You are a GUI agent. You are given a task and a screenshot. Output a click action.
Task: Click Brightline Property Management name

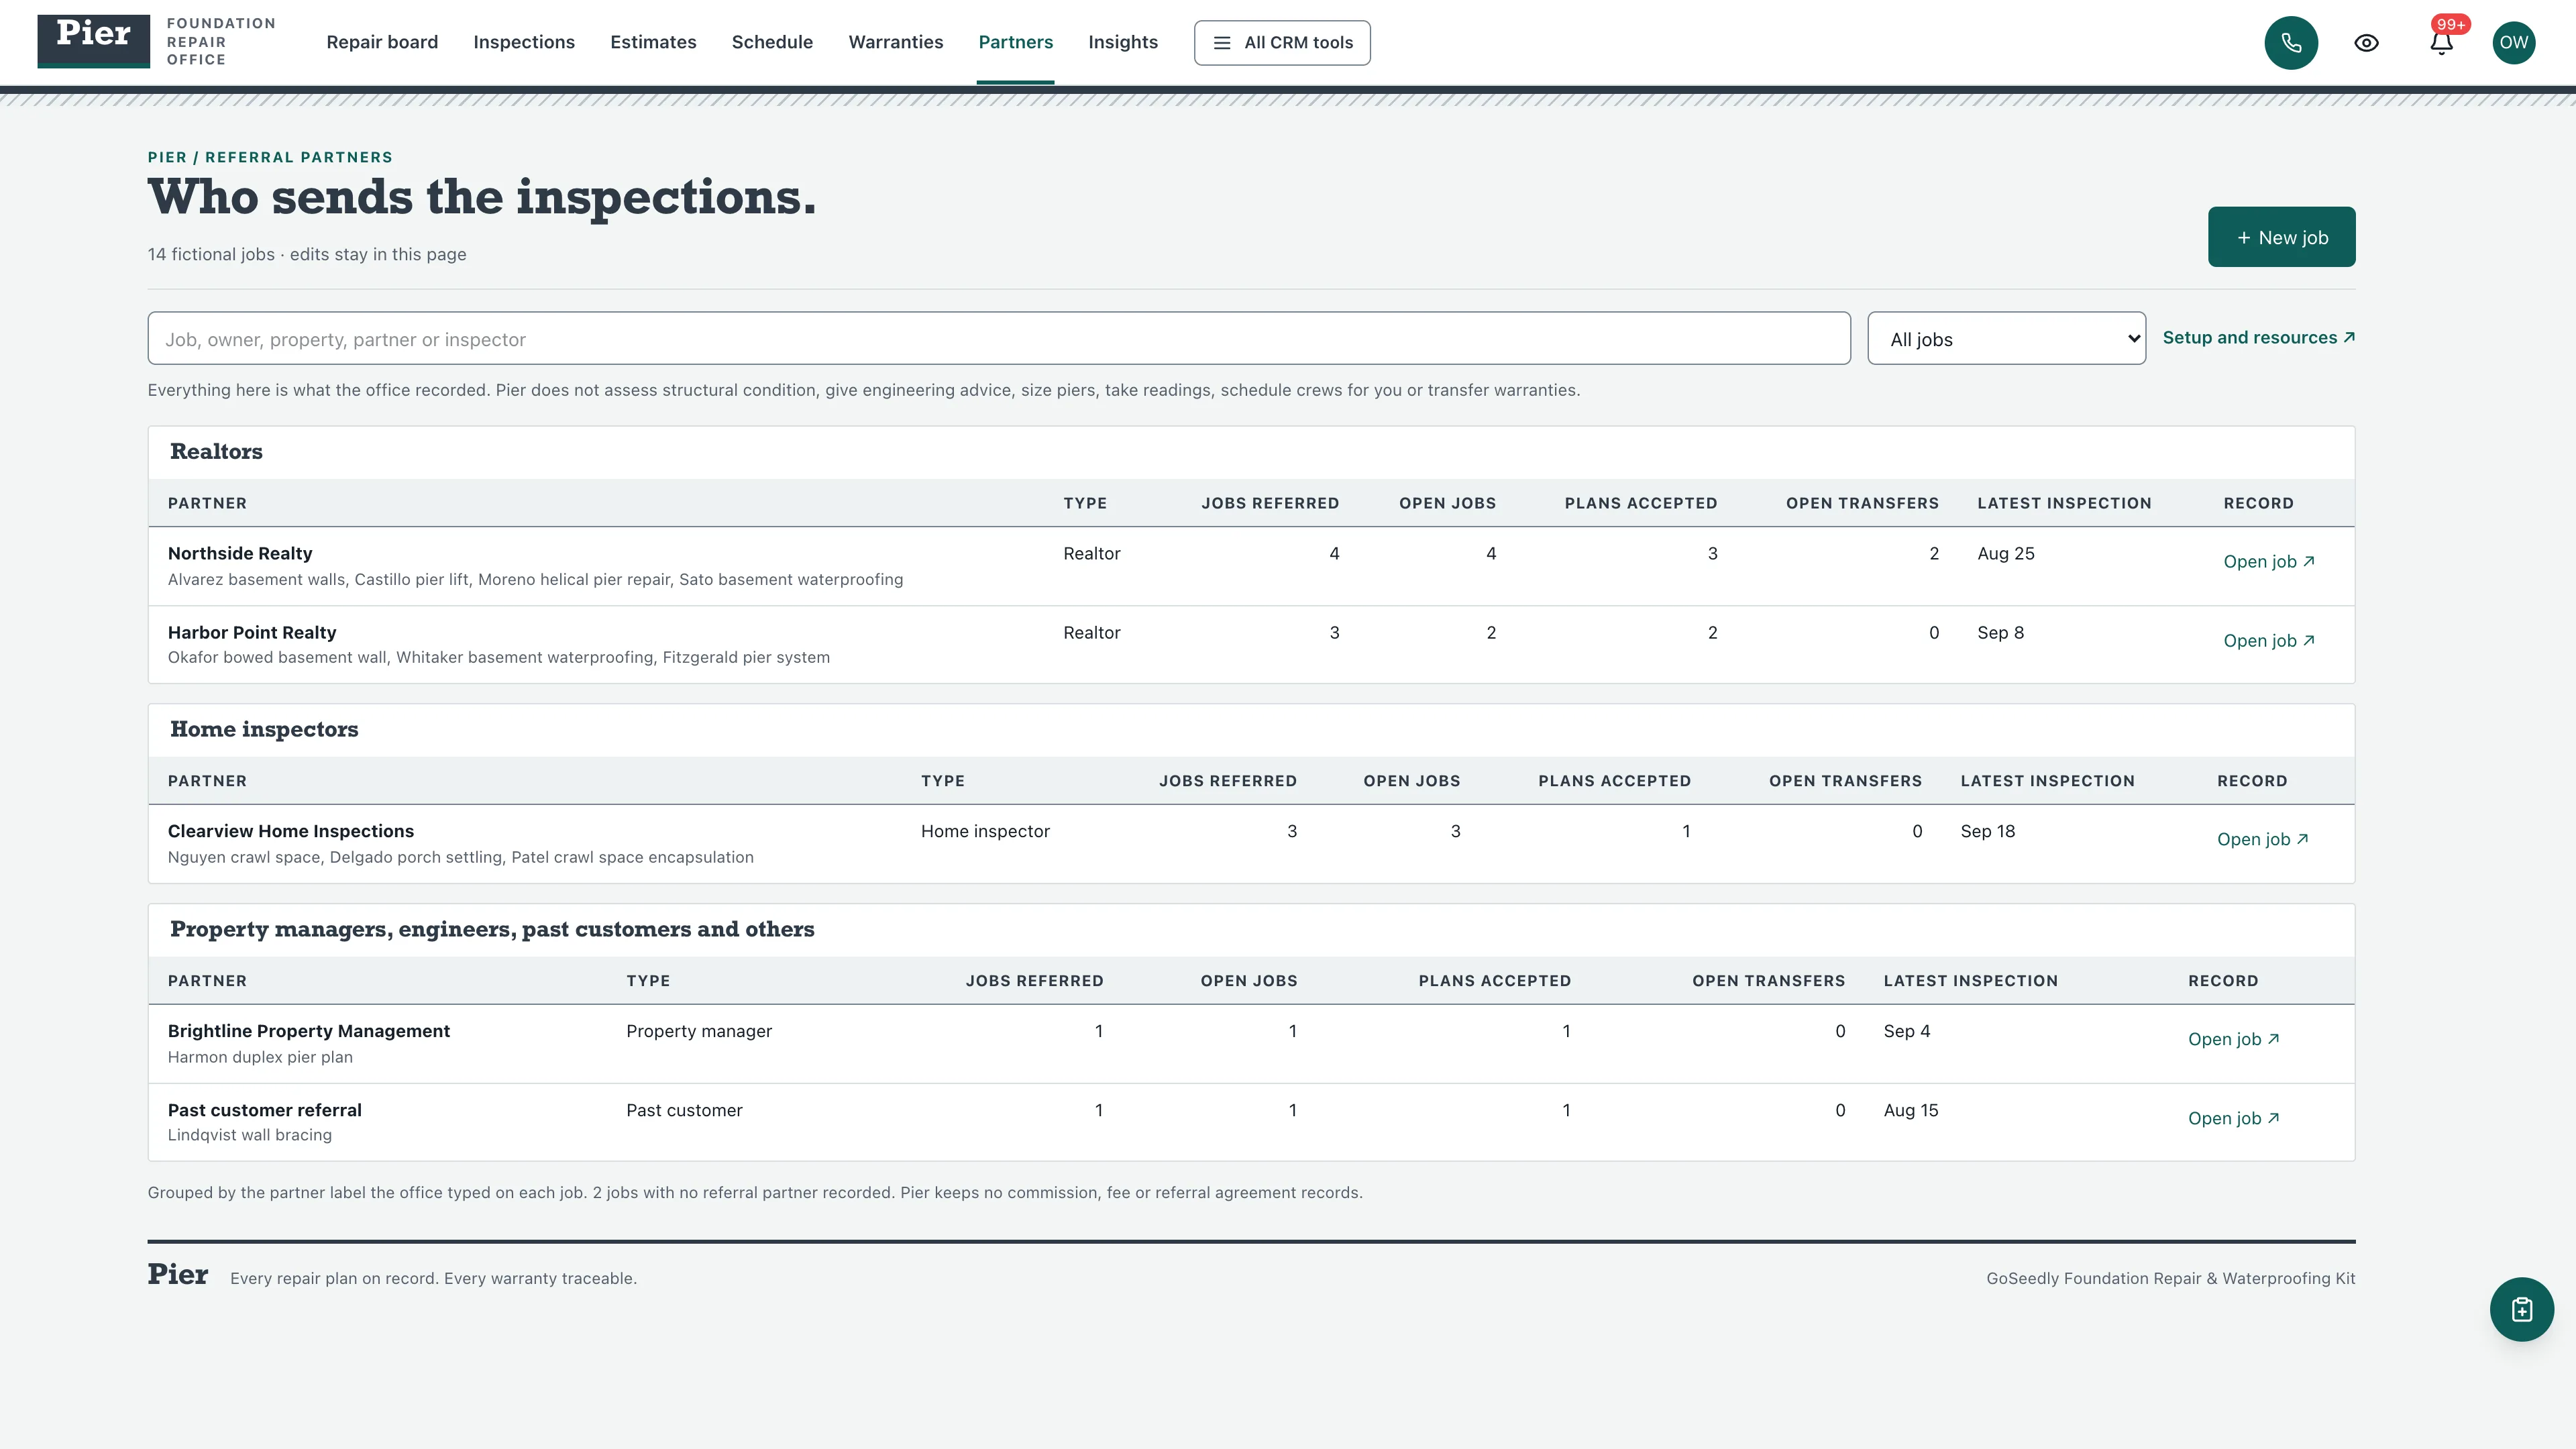(309, 1032)
